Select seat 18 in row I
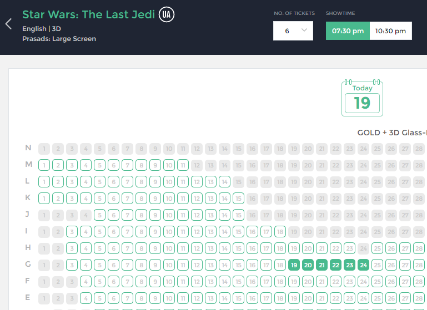This screenshot has height=310, width=427. click(x=280, y=232)
